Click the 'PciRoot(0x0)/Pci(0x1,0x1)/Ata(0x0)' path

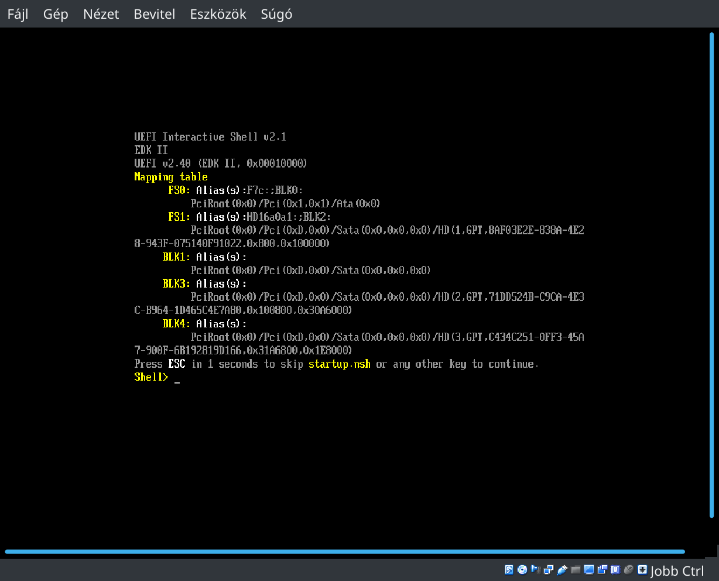[x=286, y=204]
